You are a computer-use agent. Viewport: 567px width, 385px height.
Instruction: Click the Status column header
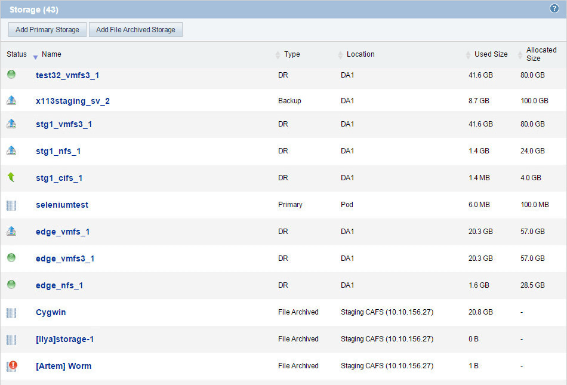(x=17, y=54)
